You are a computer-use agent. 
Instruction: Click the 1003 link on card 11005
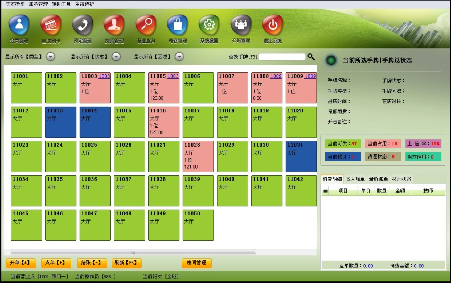pyautogui.click(x=173, y=76)
